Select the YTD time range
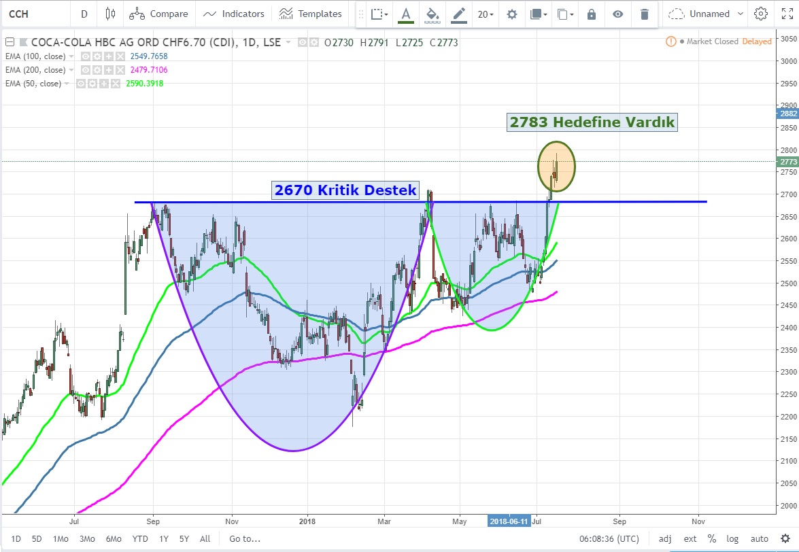The height and width of the screenshot is (552, 799). pyautogui.click(x=140, y=539)
